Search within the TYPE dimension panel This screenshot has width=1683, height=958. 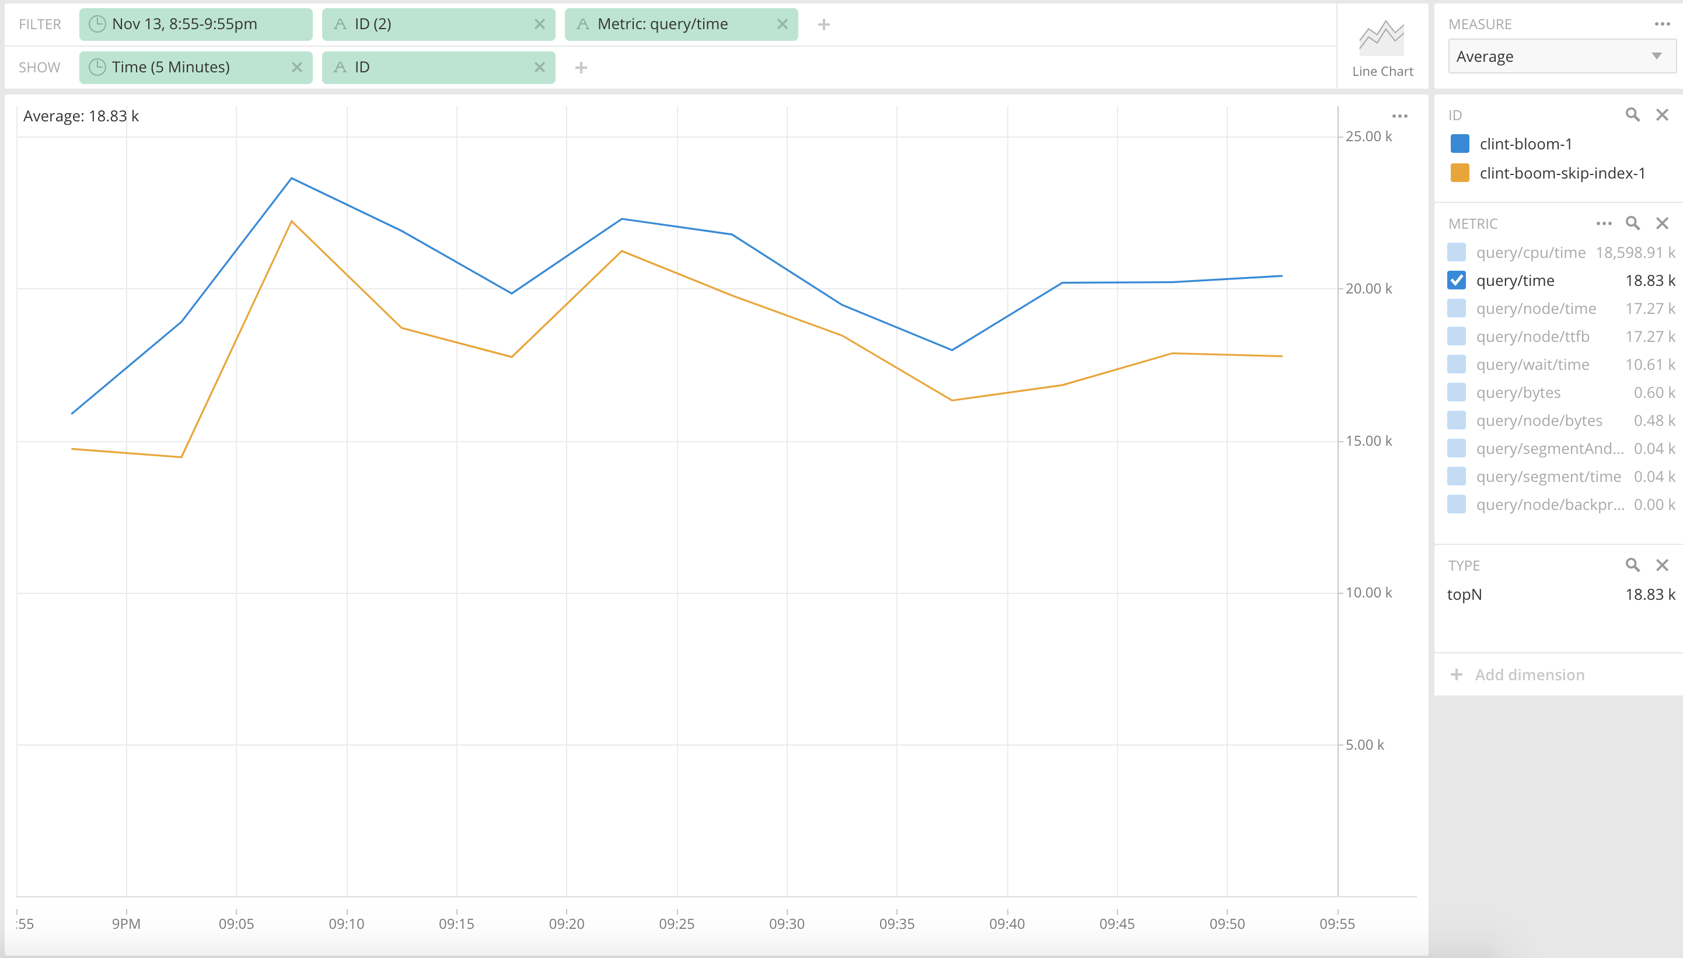click(1632, 565)
